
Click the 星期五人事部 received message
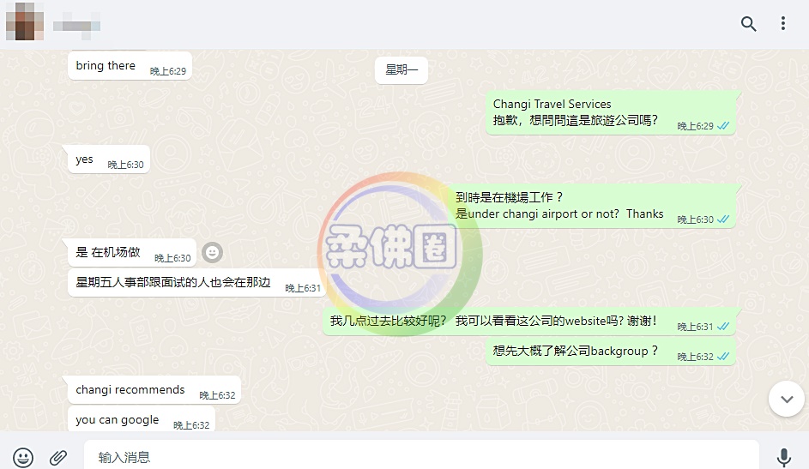197,282
